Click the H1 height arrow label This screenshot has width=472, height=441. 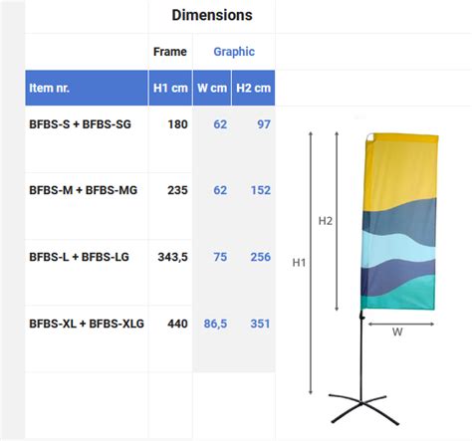(x=299, y=263)
